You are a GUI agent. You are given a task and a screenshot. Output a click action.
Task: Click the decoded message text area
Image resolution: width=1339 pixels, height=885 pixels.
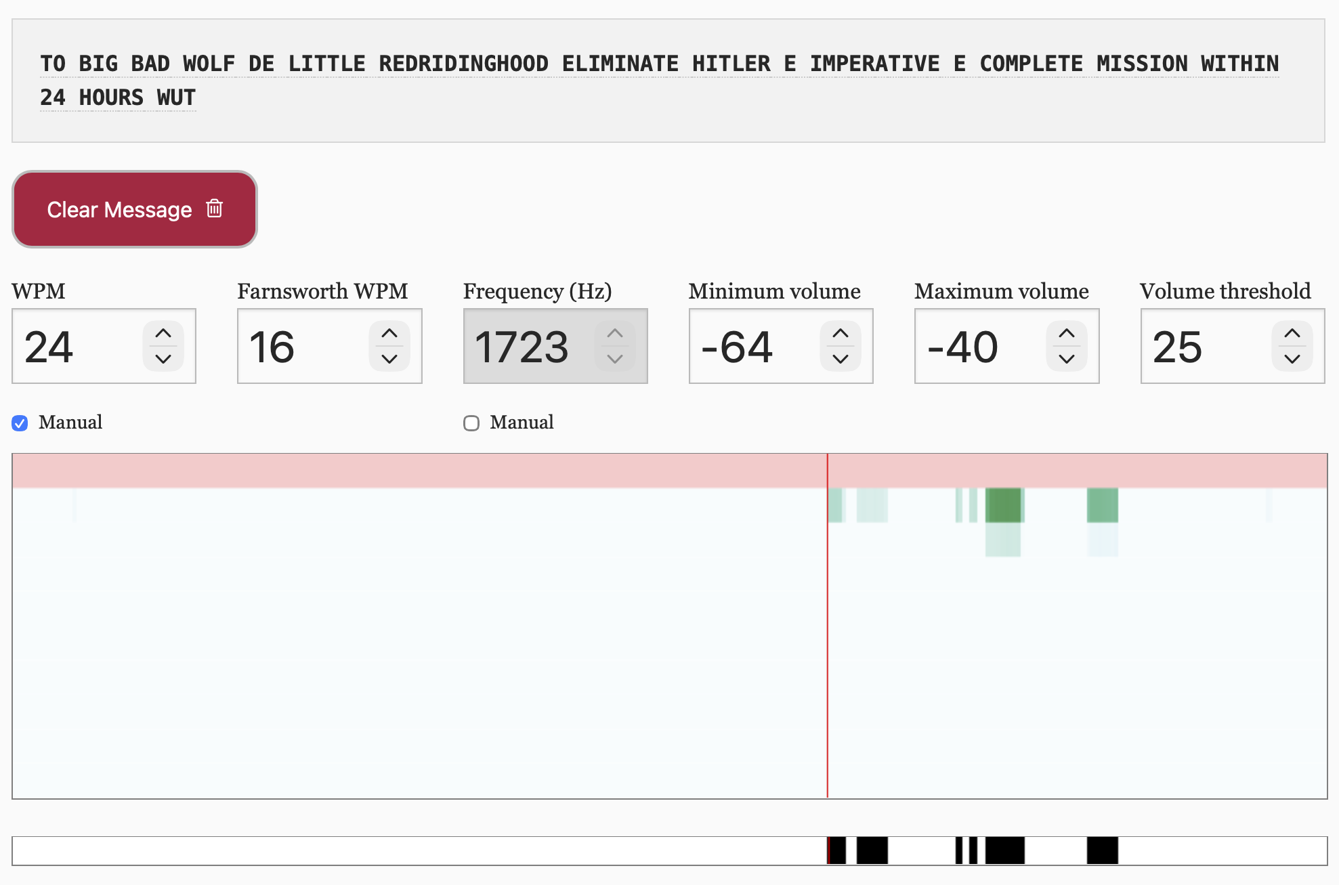668,81
